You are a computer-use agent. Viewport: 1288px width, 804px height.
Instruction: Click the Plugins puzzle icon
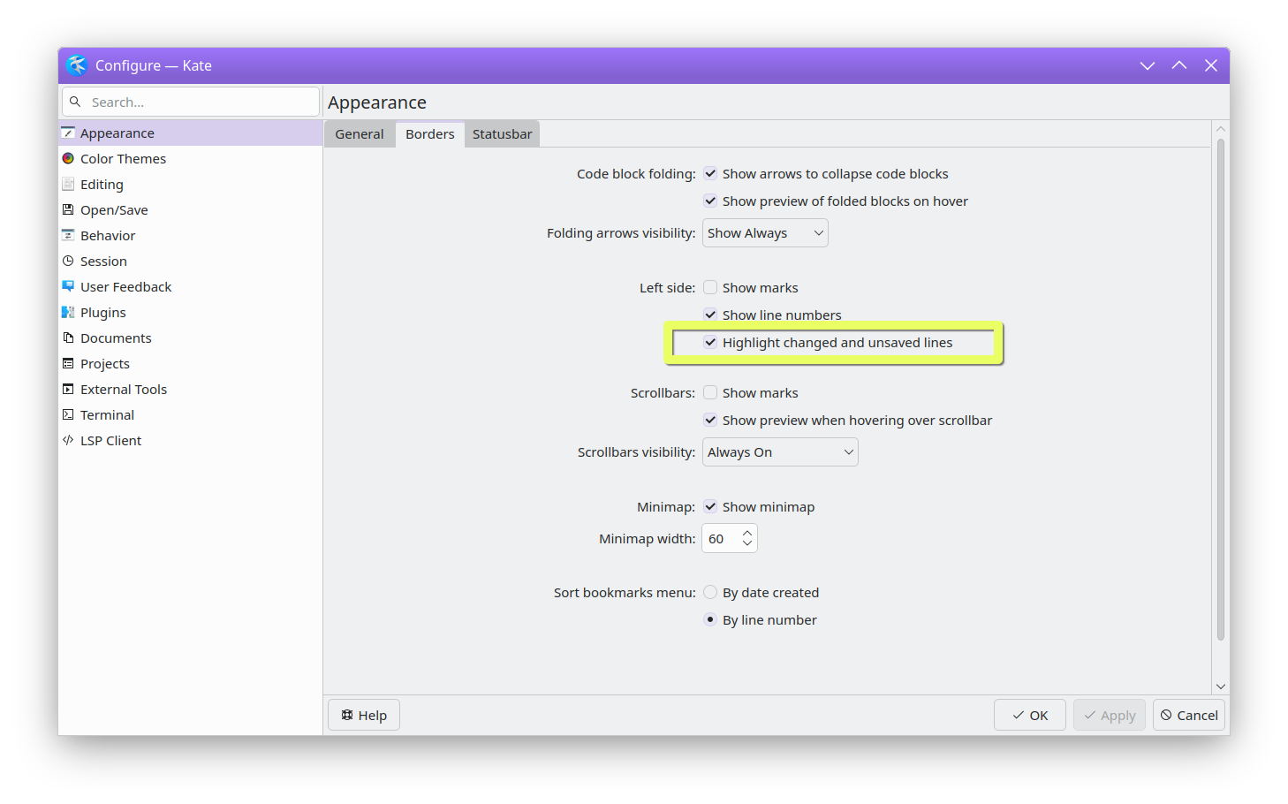[68, 312]
